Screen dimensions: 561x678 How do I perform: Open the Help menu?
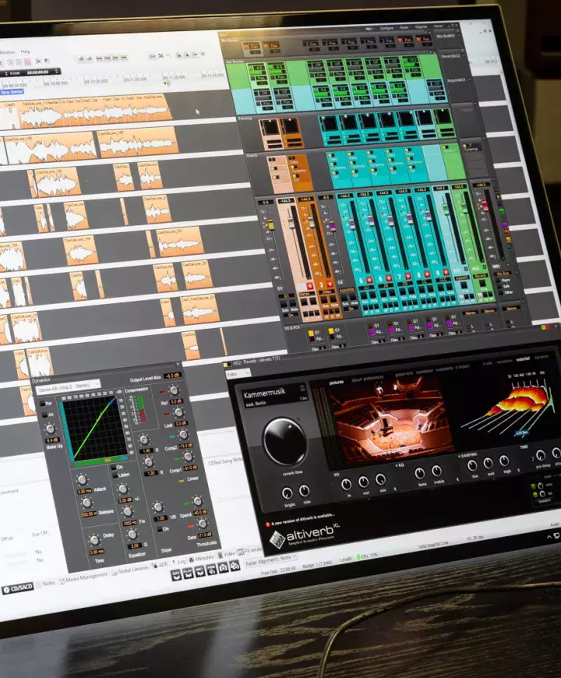click(x=26, y=51)
